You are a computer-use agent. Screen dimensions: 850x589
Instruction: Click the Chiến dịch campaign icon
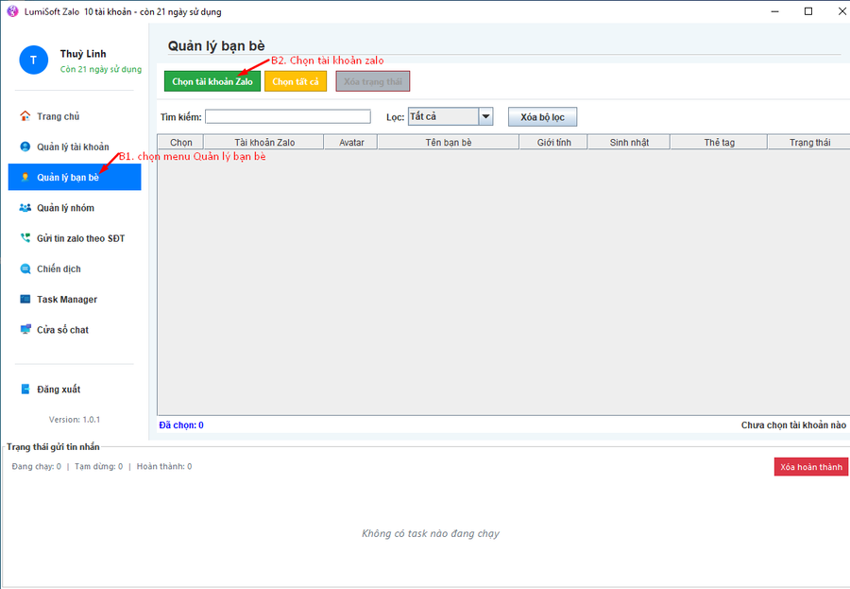[x=25, y=269]
